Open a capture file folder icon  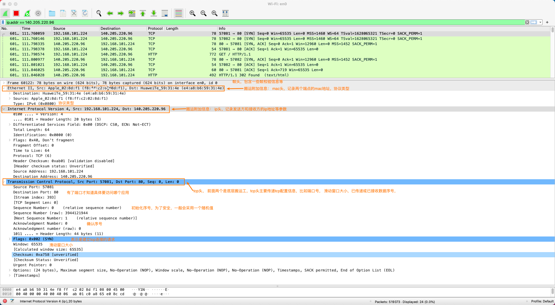52,13
